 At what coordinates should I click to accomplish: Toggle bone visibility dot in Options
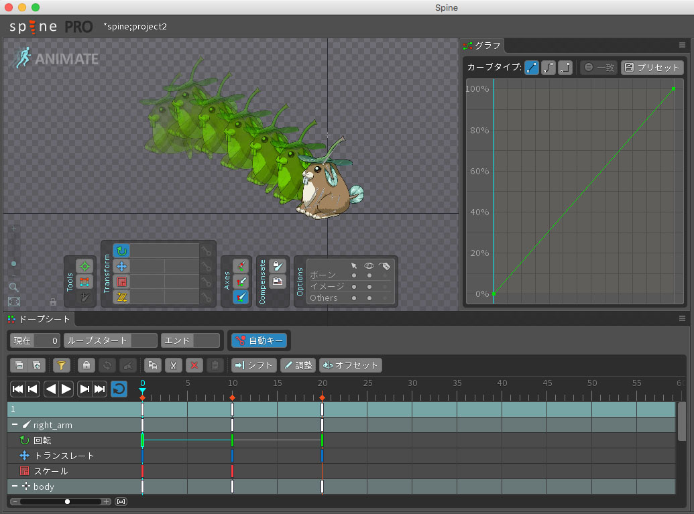point(369,275)
